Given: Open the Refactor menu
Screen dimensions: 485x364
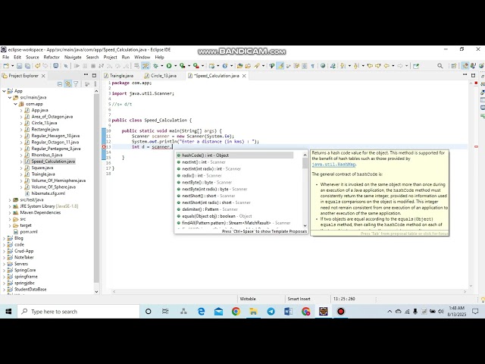Looking at the screenshot, I should [52, 58].
